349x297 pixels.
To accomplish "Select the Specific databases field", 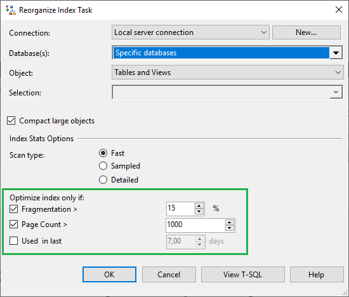I will tap(221, 53).
